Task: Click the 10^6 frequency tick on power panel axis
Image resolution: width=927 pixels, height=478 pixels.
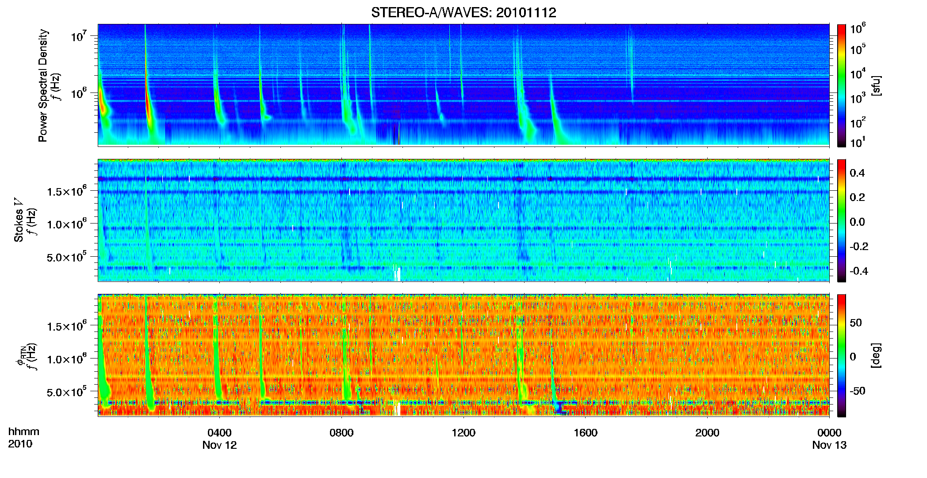Action: (x=79, y=93)
